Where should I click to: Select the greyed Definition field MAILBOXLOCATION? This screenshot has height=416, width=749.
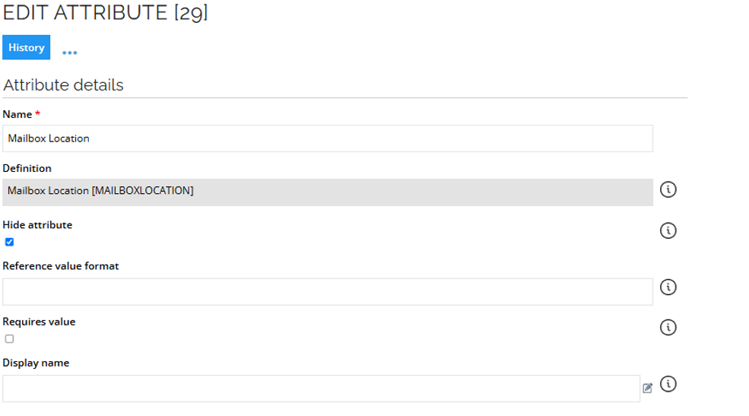[328, 192]
